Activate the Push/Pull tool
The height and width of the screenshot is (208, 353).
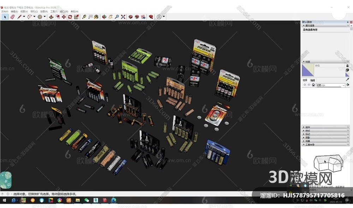[51, 17]
